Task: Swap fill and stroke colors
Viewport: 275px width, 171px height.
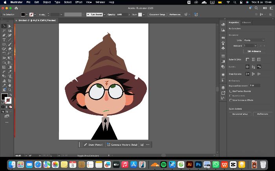Action: pyautogui.click(x=11, y=95)
